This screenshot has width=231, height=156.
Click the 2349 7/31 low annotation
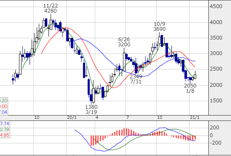(136, 79)
